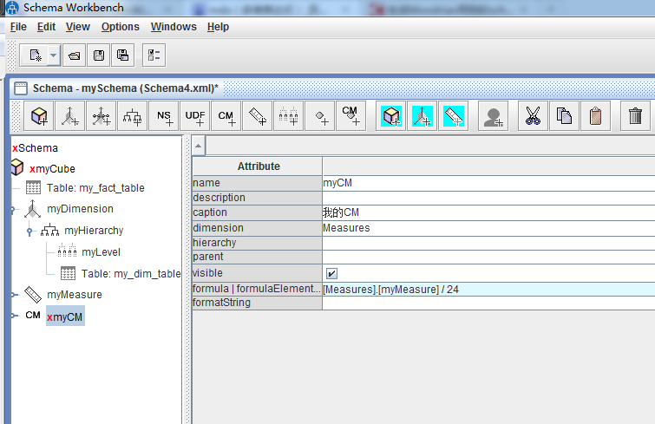Click the Attribute column header
Image resolution: width=655 pixels, height=424 pixels.
[x=258, y=166]
